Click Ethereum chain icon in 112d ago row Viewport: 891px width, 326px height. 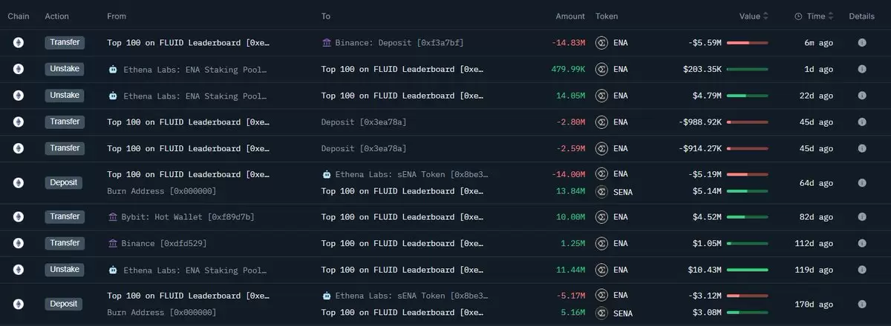coord(19,243)
